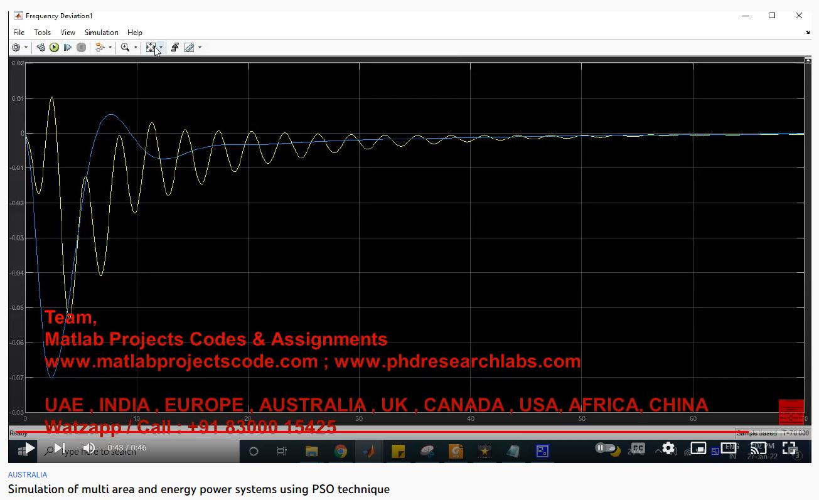Viewport: 819px width, 500px height.
Task: Click the Cursor Measurements ruler icon
Action: tap(189, 48)
